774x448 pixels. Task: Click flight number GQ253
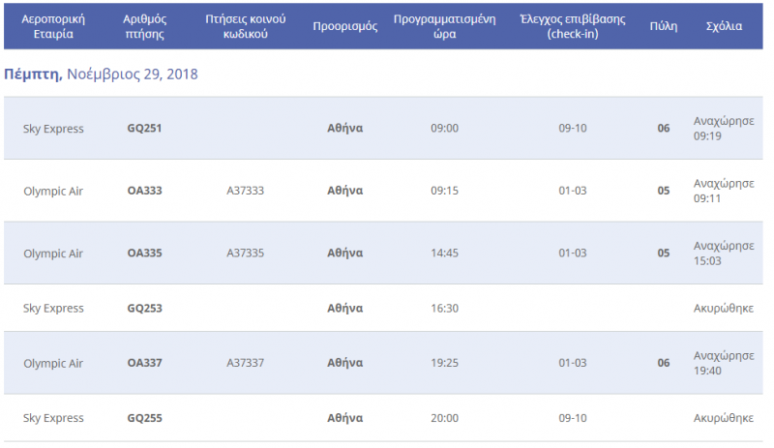(x=144, y=309)
